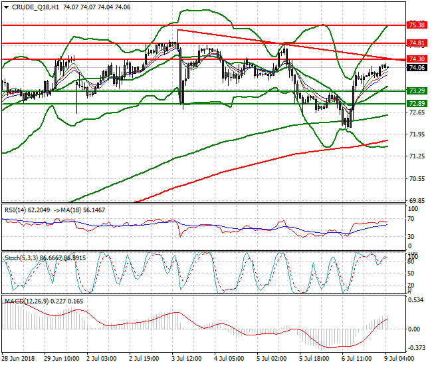Click the 2 Jul 19:00 time label
Image resolution: width=432 pixels, height=366 pixels.
[144, 359]
